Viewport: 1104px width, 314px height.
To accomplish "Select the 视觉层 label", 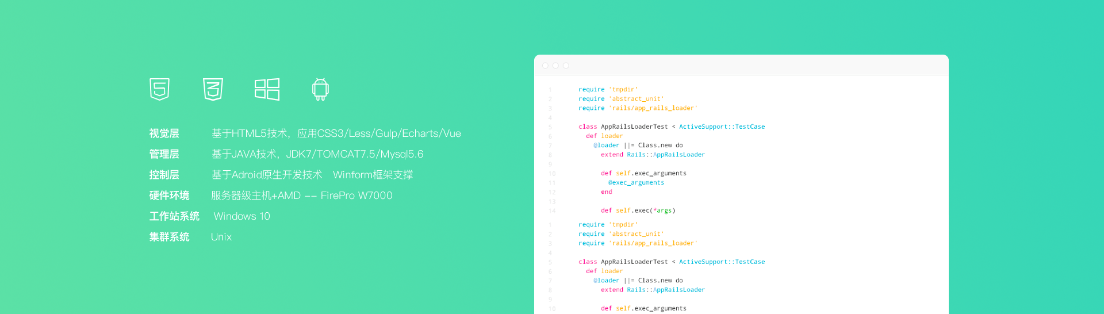I will point(164,133).
